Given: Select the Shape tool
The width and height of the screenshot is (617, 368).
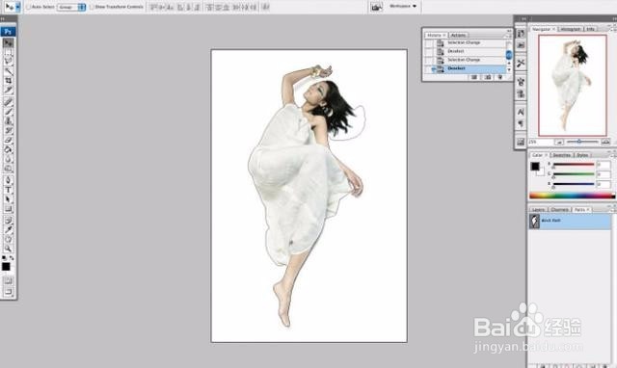Looking at the screenshot, I should click(x=9, y=208).
